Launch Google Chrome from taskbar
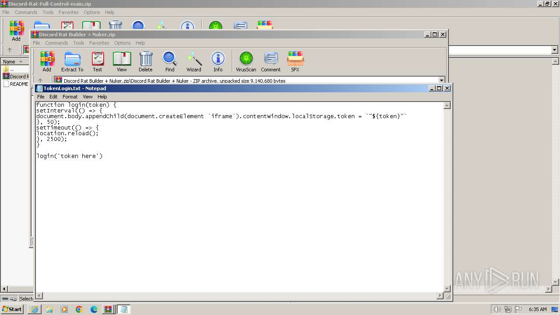The height and width of the screenshot is (315, 560). 79,309
